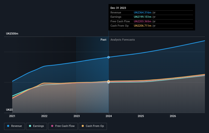Click the 2024 axis label
The image size is (209, 133).
tap(109, 116)
